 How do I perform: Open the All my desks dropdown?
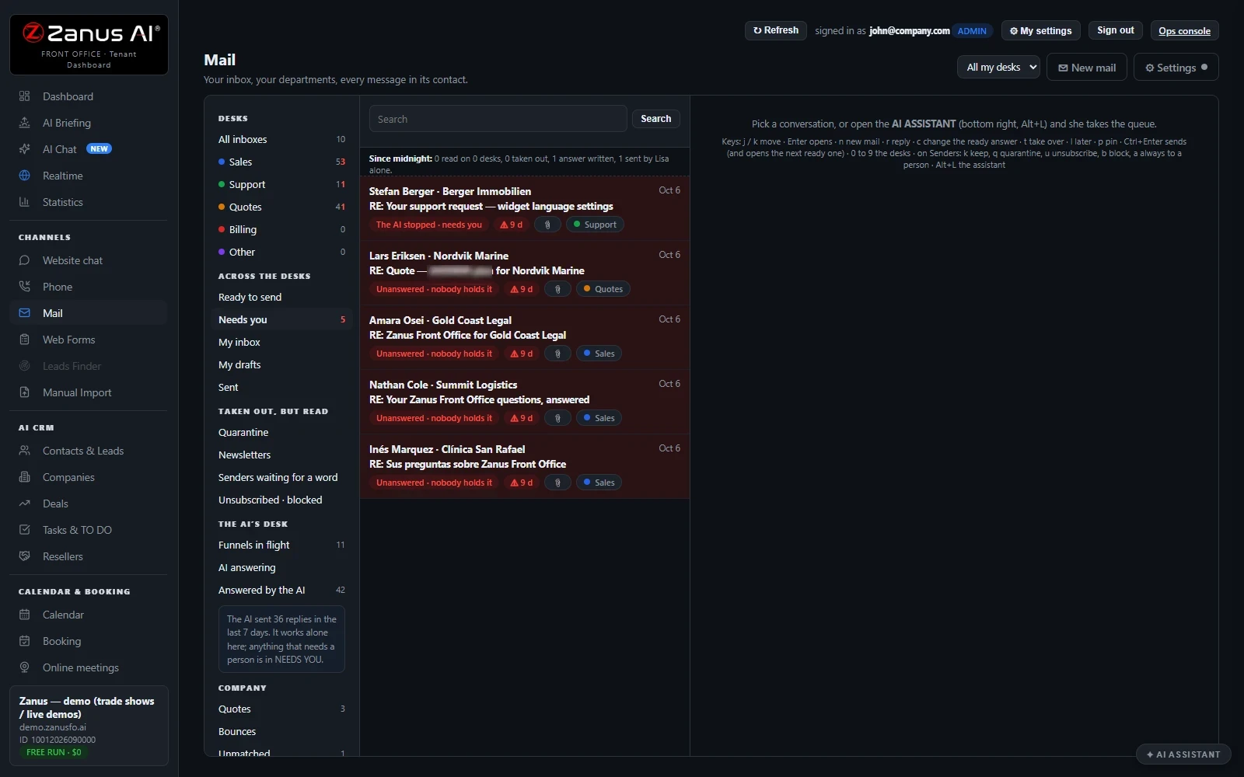(x=998, y=68)
